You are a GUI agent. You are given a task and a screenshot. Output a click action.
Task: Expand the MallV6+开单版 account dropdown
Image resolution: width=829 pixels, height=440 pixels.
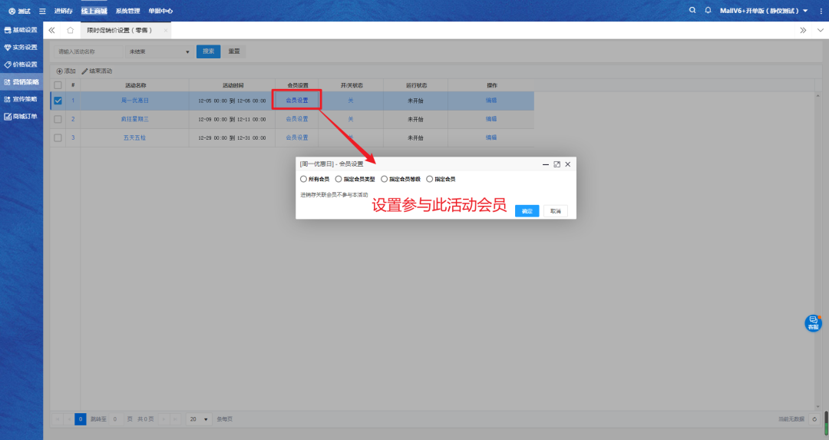click(805, 11)
